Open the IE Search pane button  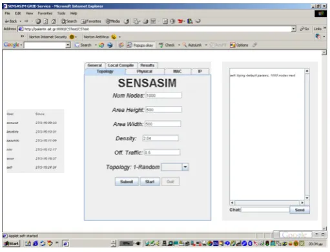(x=68, y=21)
